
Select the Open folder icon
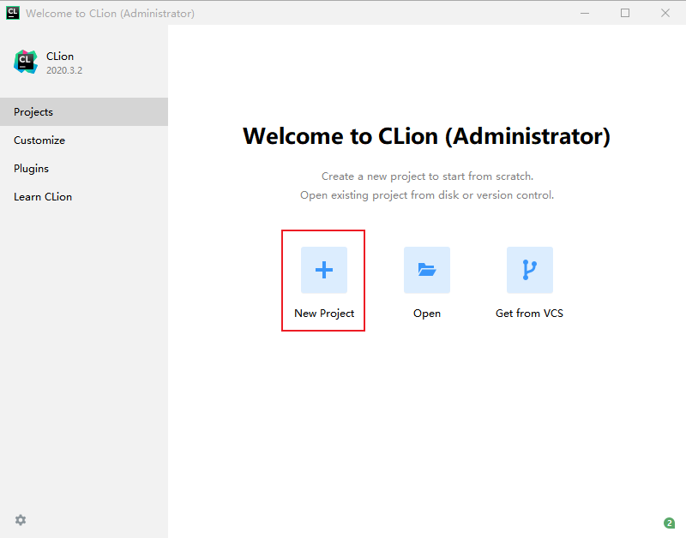[x=426, y=270]
